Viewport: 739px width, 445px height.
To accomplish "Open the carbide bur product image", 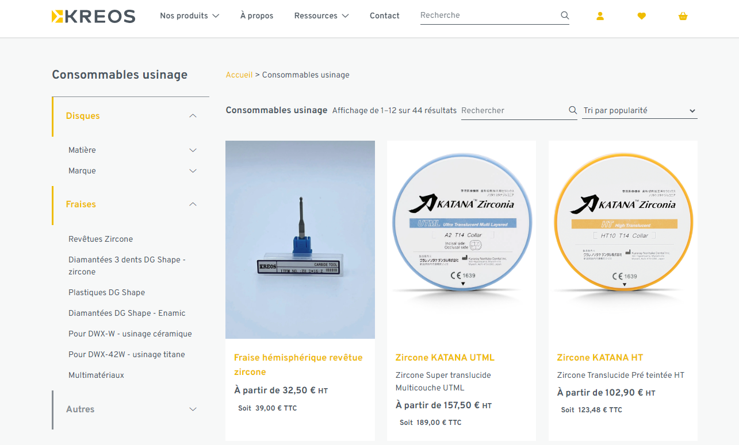I will pyautogui.click(x=300, y=239).
